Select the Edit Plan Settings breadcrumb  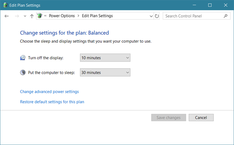97,16
